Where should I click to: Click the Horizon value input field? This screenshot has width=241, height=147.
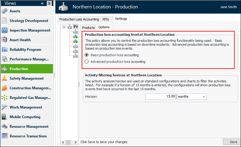pyautogui.click(x=160, y=97)
